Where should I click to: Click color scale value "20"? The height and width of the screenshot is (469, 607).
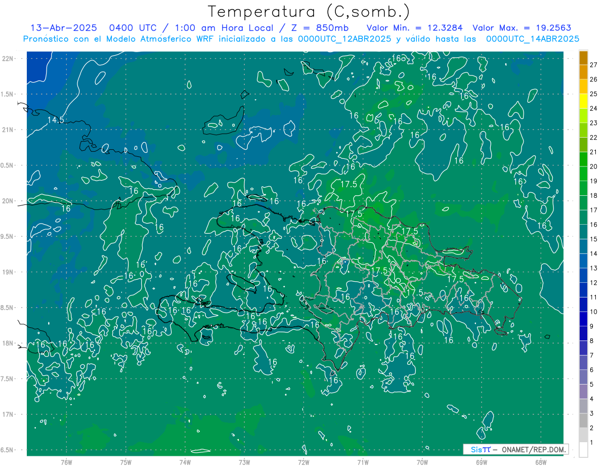click(594, 166)
